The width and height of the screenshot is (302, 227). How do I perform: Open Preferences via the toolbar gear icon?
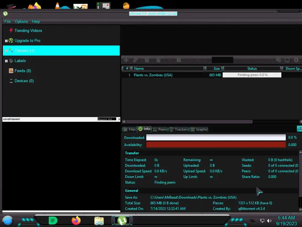(x=296, y=60)
